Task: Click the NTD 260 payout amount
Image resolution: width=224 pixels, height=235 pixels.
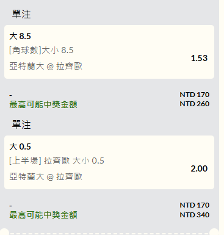Action: 195,104
